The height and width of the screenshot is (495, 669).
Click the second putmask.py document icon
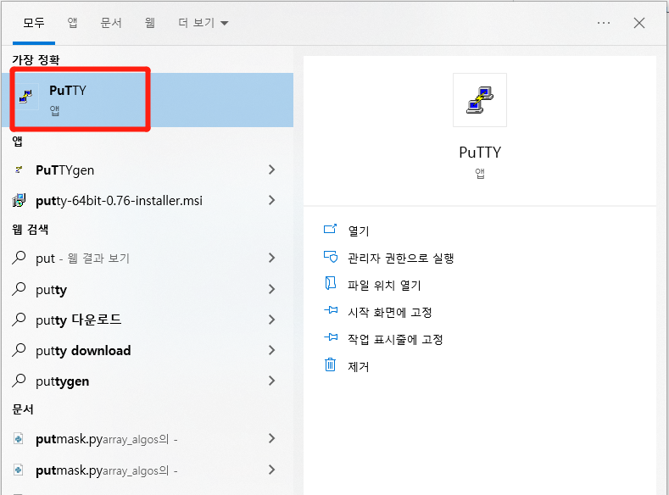point(19,470)
